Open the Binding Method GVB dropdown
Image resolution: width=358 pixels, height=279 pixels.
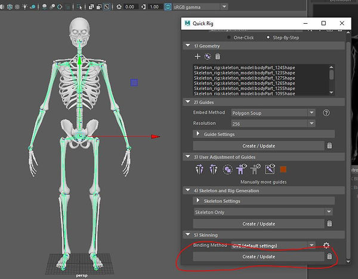point(273,246)
